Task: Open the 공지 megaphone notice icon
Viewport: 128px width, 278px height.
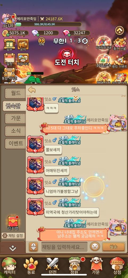Action: point(23,44)
